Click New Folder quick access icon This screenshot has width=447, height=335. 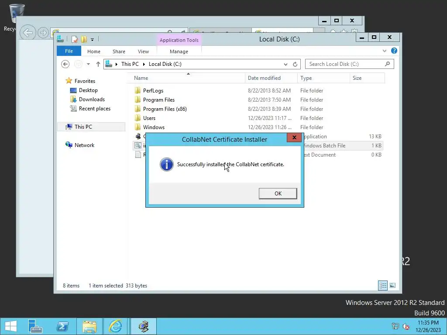click(x=84, y=39)
